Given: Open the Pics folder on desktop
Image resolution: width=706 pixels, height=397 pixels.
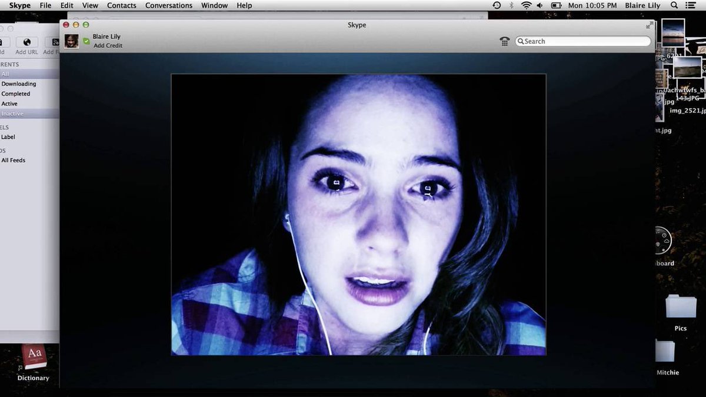Looking at the screenshot, I should click(681, 307).
